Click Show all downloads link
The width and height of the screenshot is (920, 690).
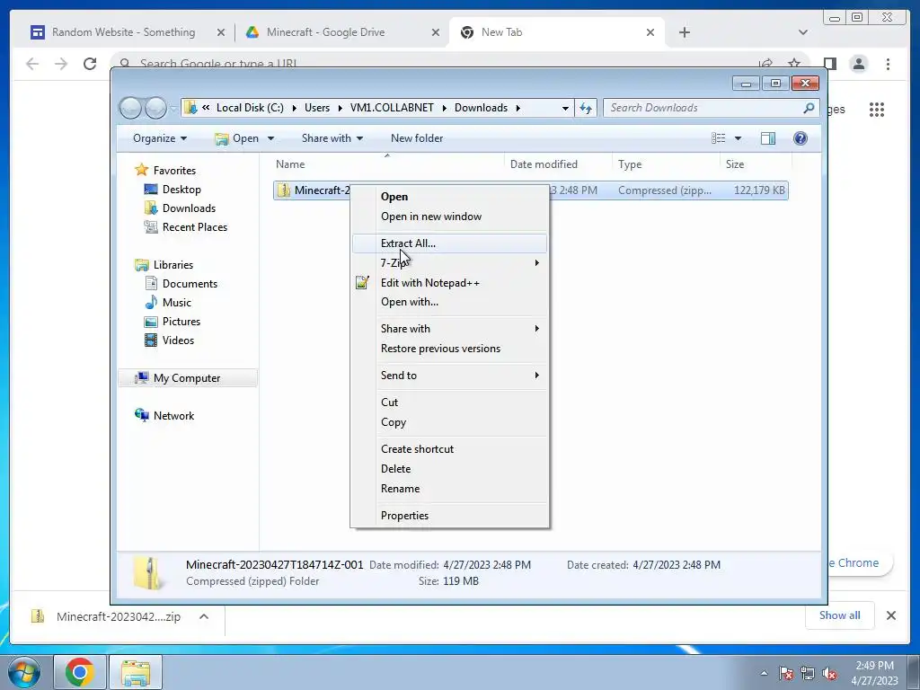click(840, 615)
